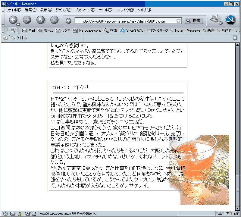Open Address Book icon in the status bar
The width and height of the screenshot is (241, 217).
click(34, 214)
